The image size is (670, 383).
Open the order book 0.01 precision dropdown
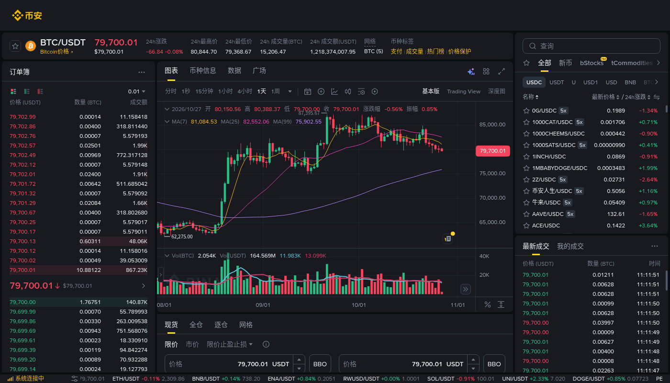click(x=137, y=91)
